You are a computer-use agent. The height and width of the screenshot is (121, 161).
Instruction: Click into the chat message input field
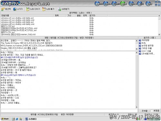pyautogui.click(x=69, y=111)
